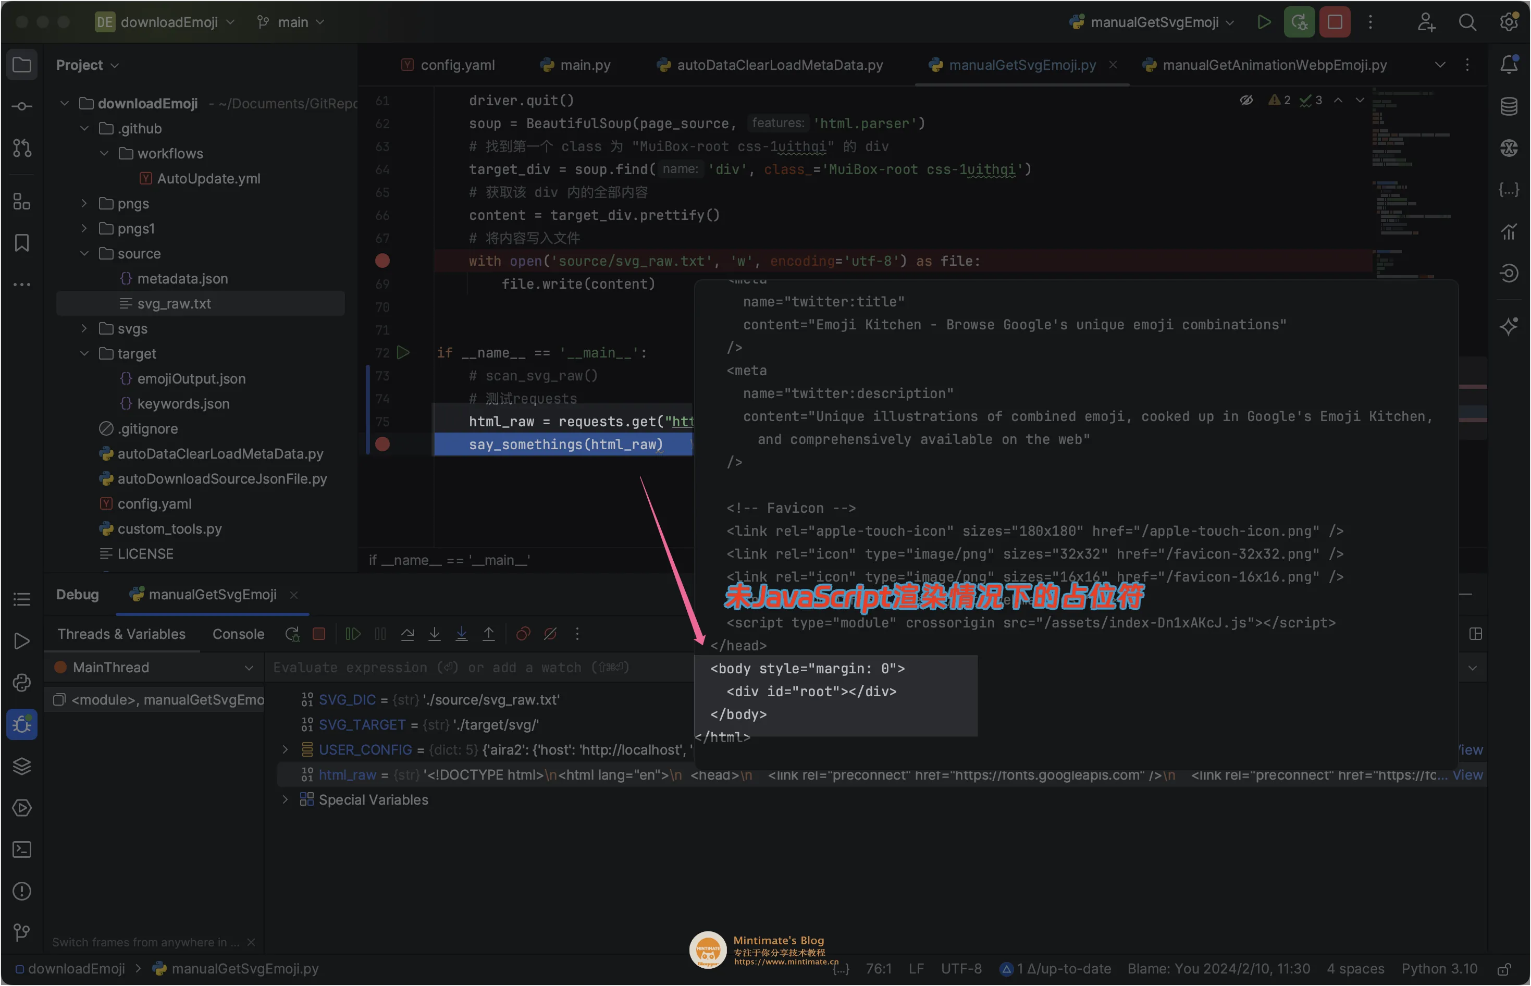Open the MainThread selector dropdown
The image size is (1531, 986).
tap(154, 667)
